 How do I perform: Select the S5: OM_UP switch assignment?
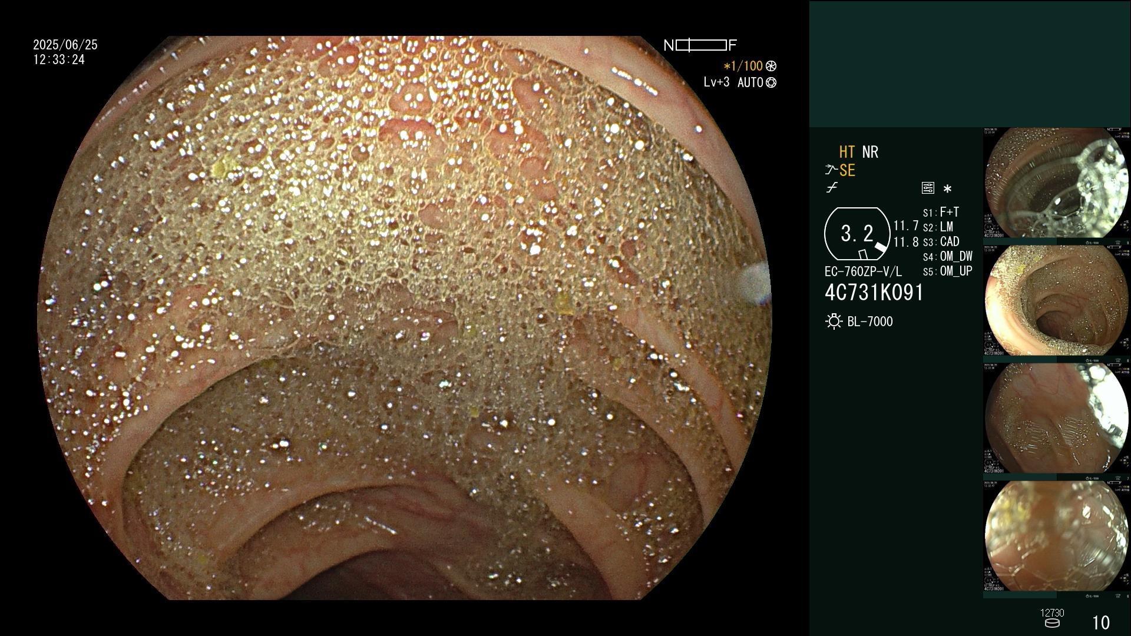point(948,271)
